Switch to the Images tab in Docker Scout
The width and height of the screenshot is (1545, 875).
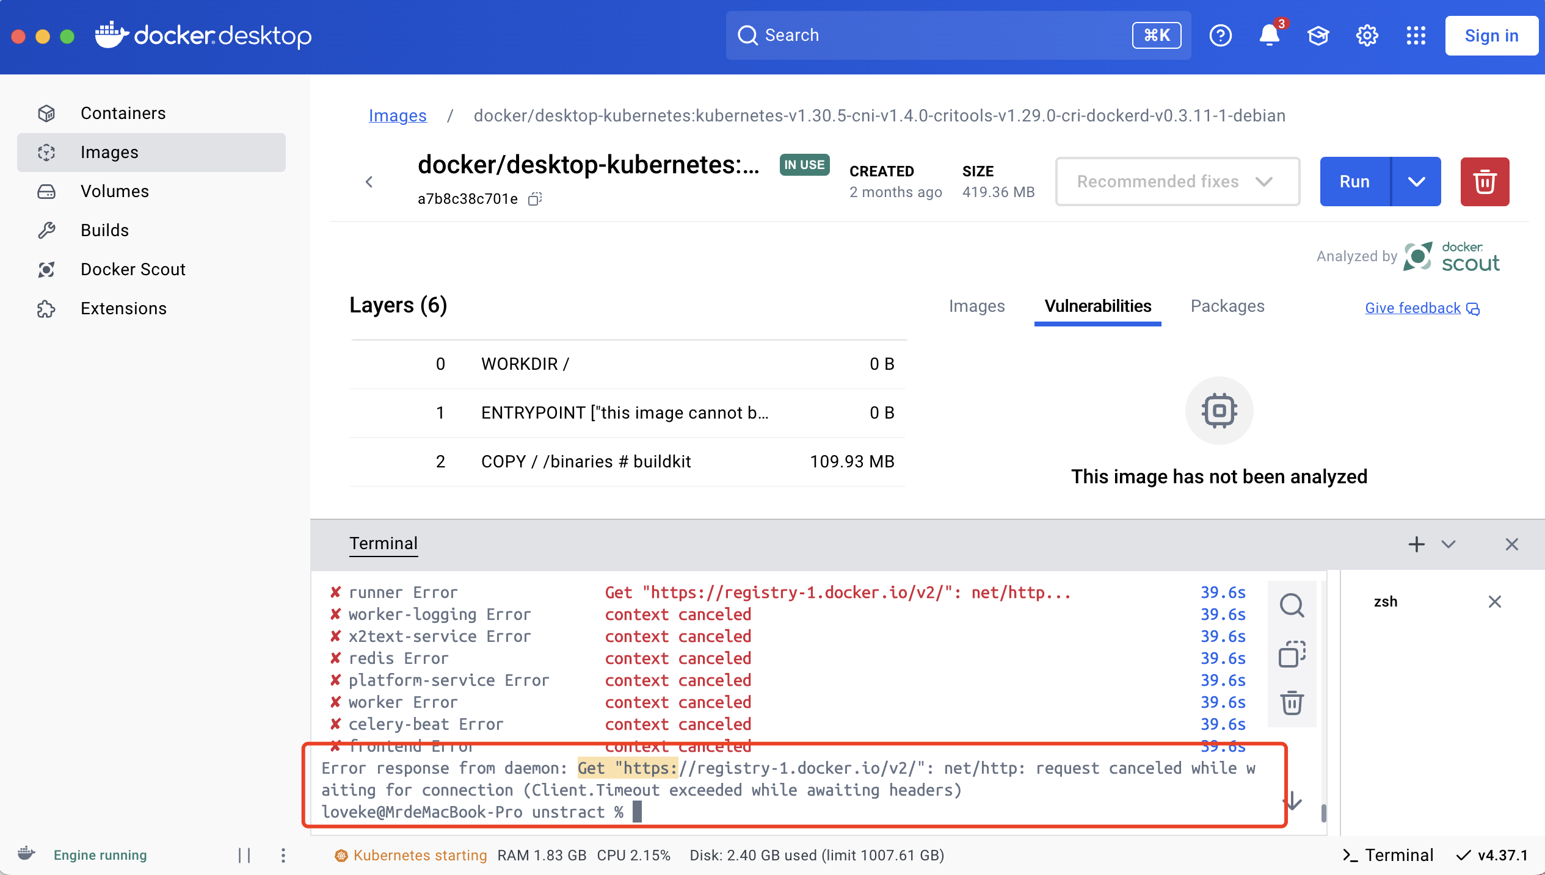pyautogui.click(x=976, y=306)
